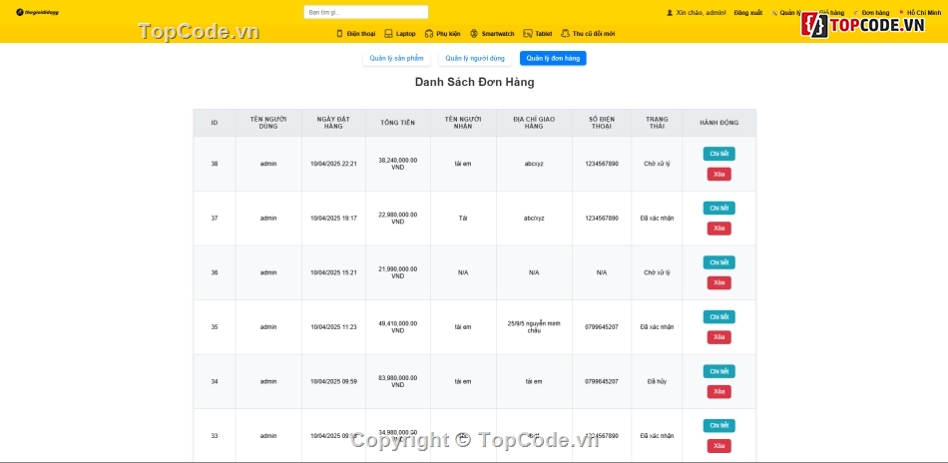The height and width of the screenshot is (463, 948).
Task: Switch to Quản lý sản phẩm tab
Action: pyautogui.click(x=396, y=58)
